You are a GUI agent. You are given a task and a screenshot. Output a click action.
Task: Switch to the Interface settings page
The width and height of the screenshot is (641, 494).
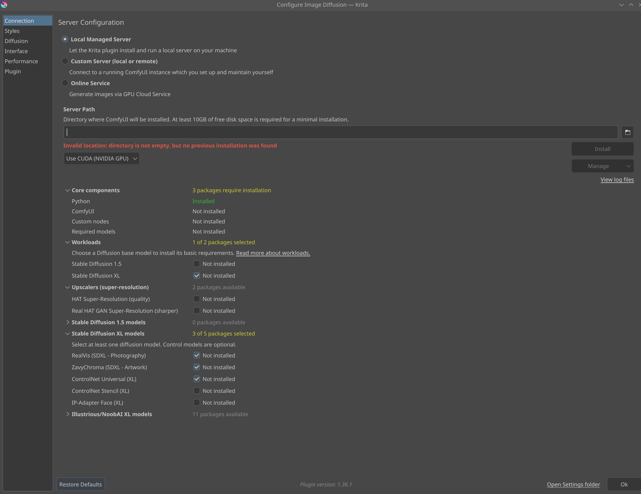coord(28,51)
